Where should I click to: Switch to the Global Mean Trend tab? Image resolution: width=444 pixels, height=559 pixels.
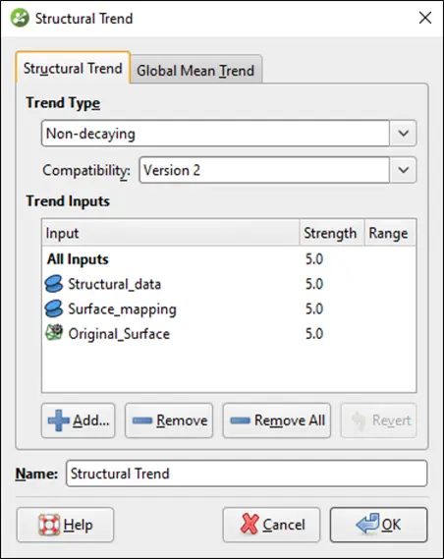point(195,70)
